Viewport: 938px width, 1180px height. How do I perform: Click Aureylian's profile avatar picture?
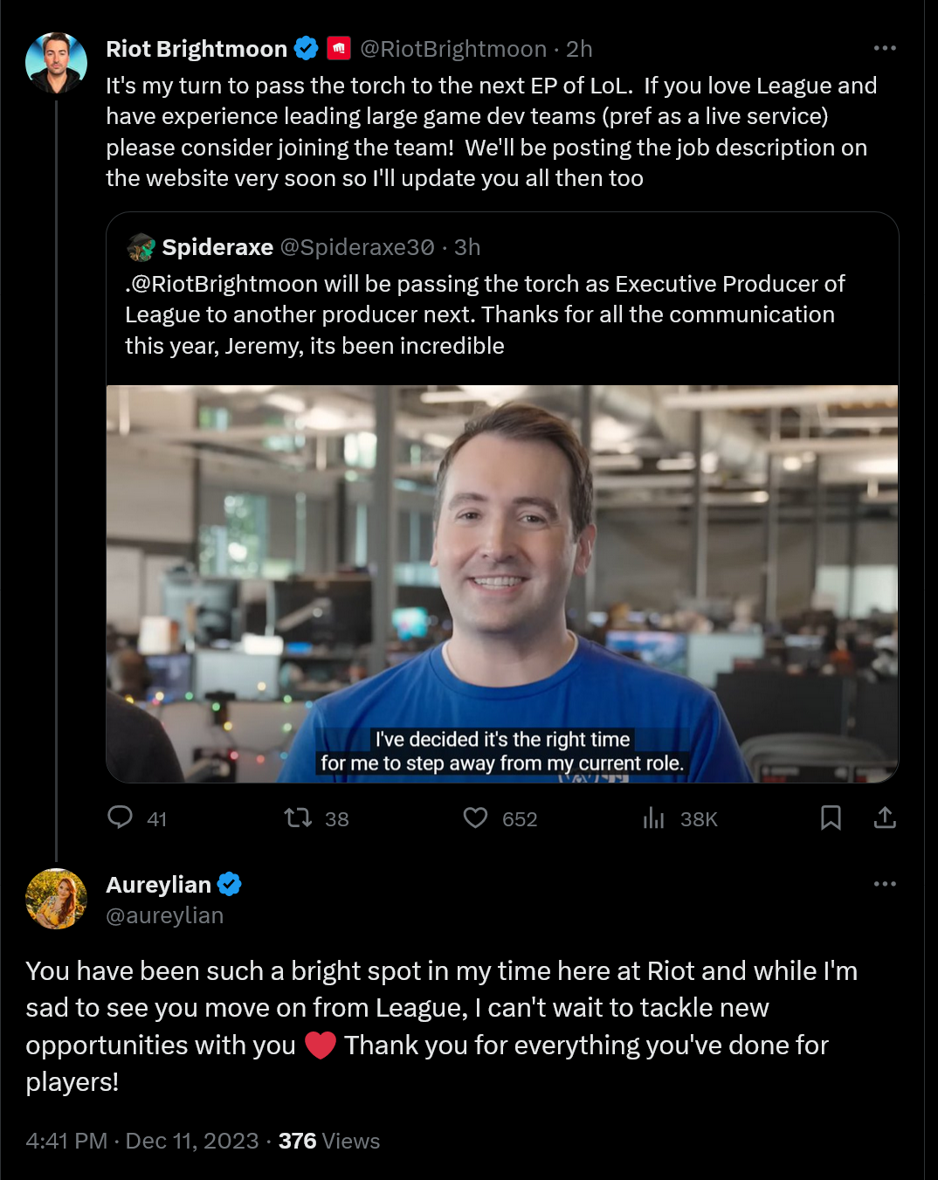point(56,898)
